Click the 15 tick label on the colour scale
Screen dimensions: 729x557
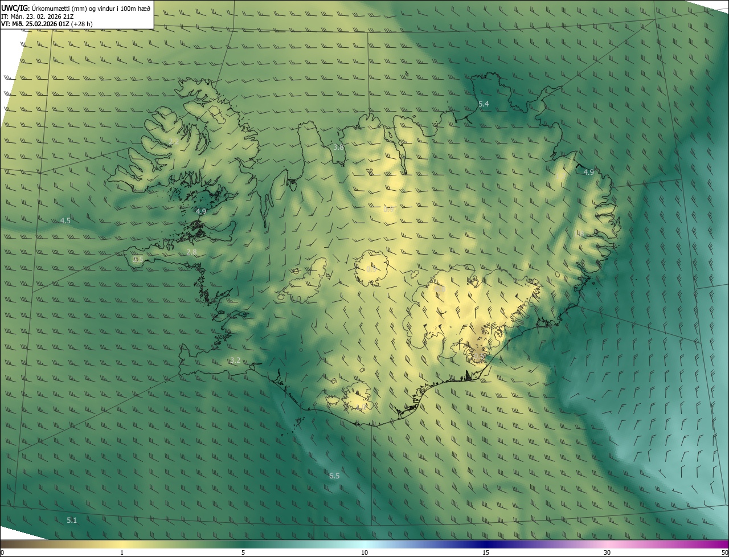[x=486, y=552]
